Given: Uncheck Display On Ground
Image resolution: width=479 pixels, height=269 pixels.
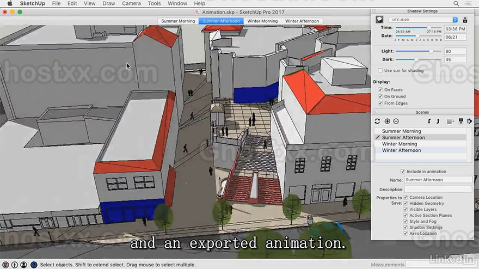Looking at the screenshot, I should pos(380,96).
